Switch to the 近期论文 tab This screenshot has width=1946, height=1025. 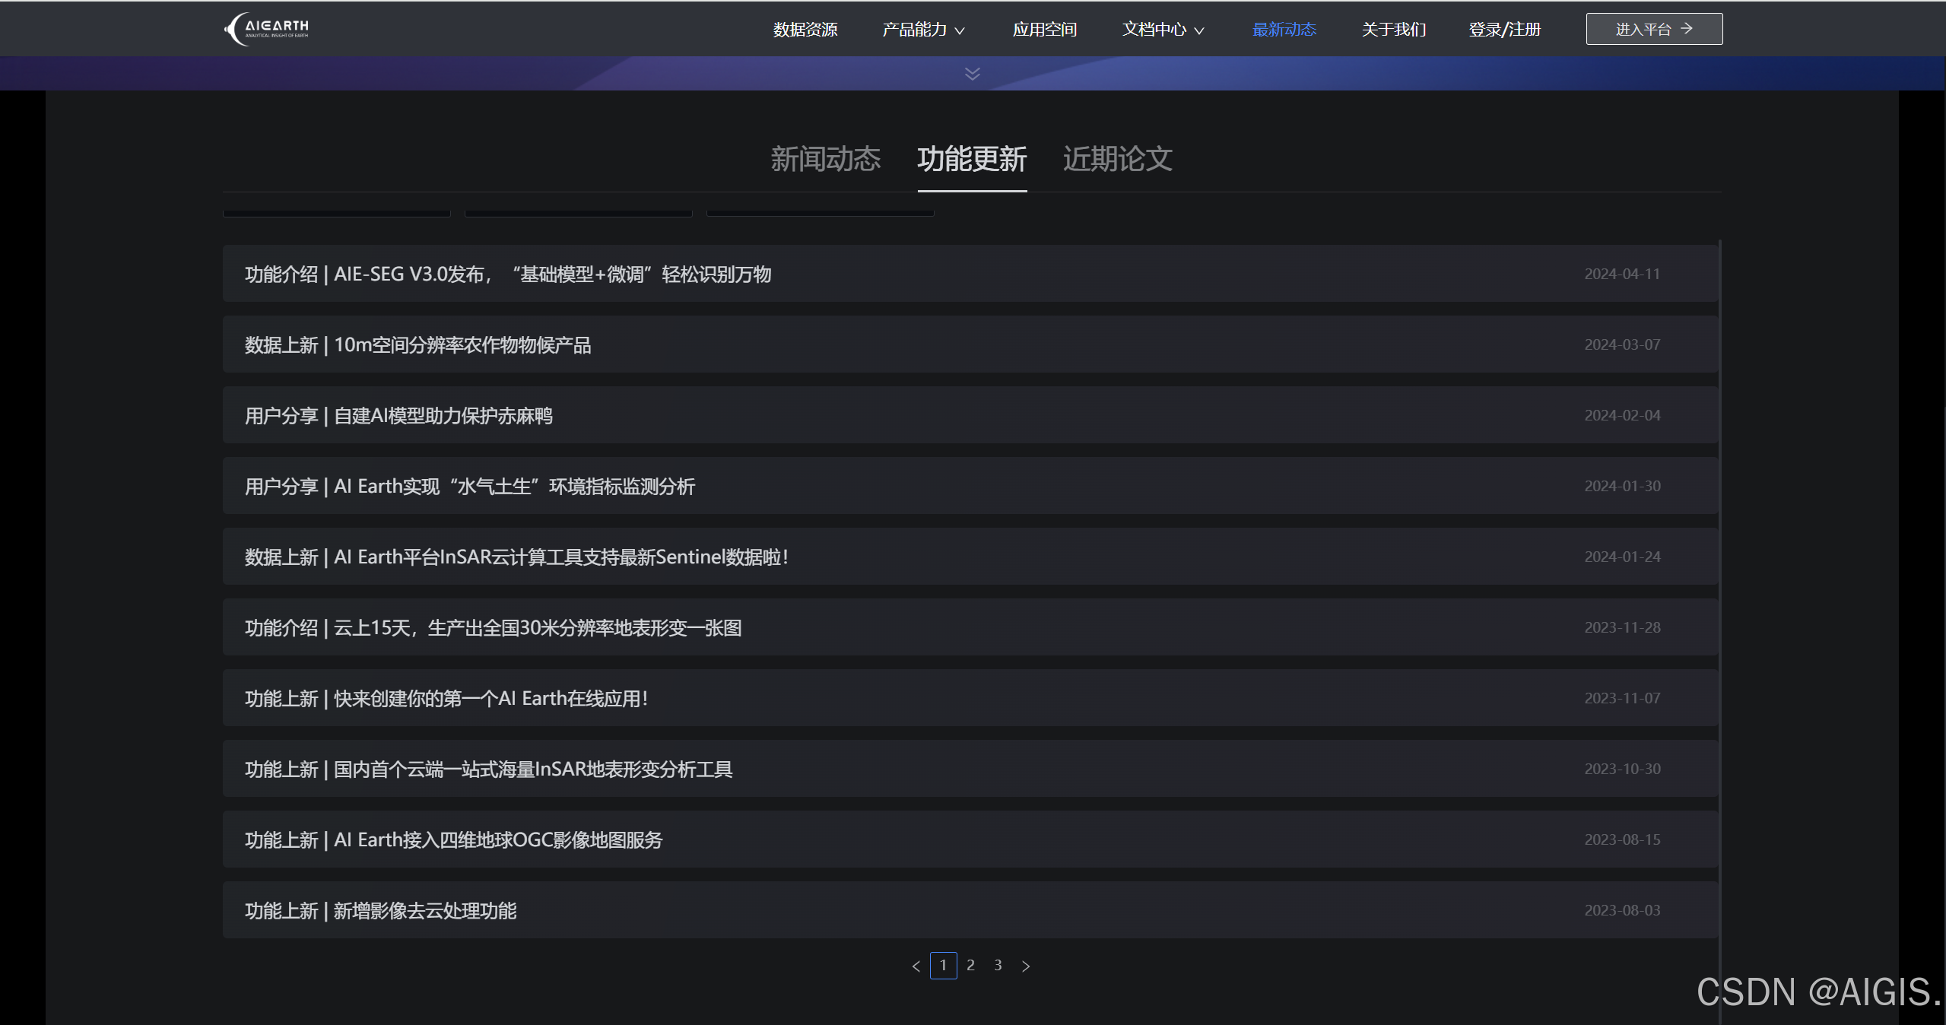[1117, 159]
